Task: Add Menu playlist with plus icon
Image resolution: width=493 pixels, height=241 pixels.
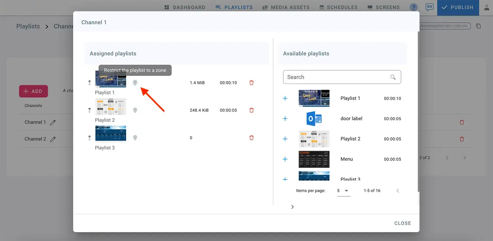Action: coord(285,159)
